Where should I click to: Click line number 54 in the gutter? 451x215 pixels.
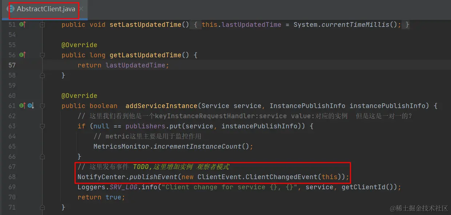(x=12, y=35)
